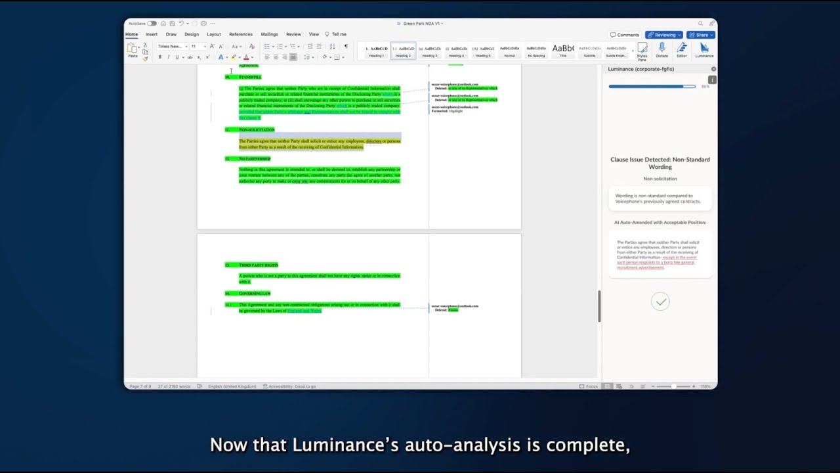This screenshot has height=473, width=840.
Task: Click the Luminance ribbon button
Action: tap(704, 50)
